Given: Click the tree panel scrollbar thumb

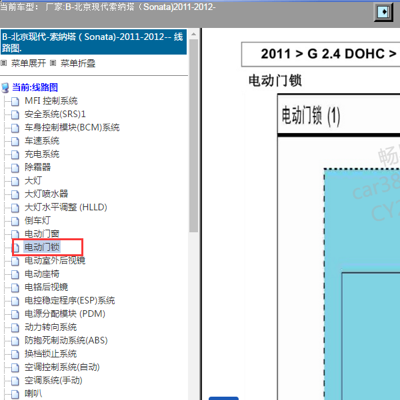Looking at the screenshot, I should [194, 136].
